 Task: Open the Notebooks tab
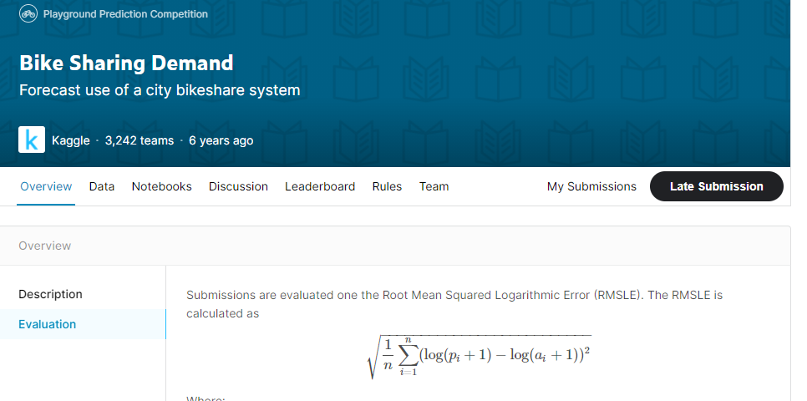point(161,186)
